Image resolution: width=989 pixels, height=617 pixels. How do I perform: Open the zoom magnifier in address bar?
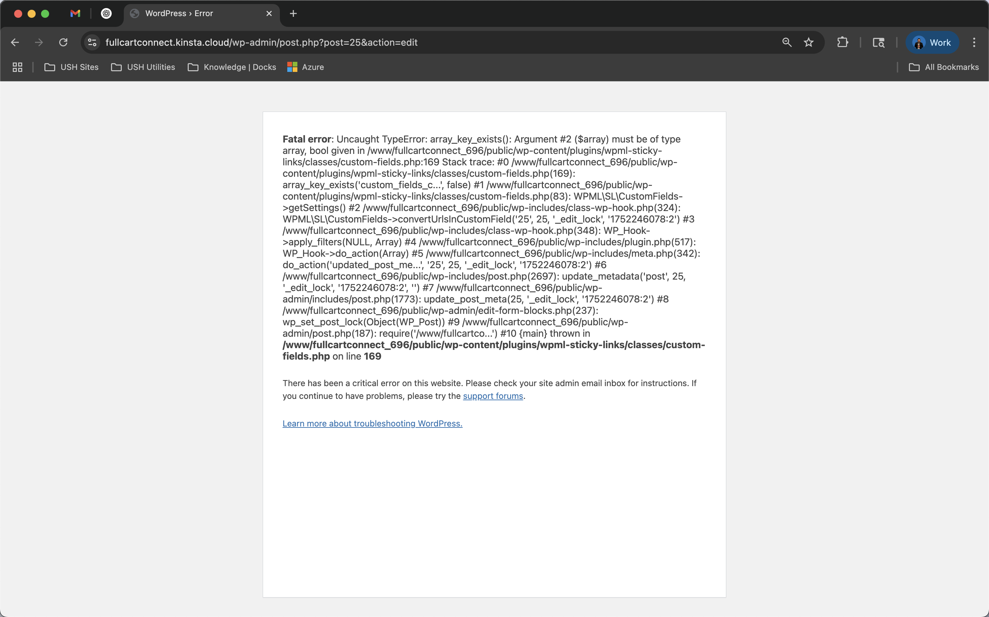click(x=787, y=42)
